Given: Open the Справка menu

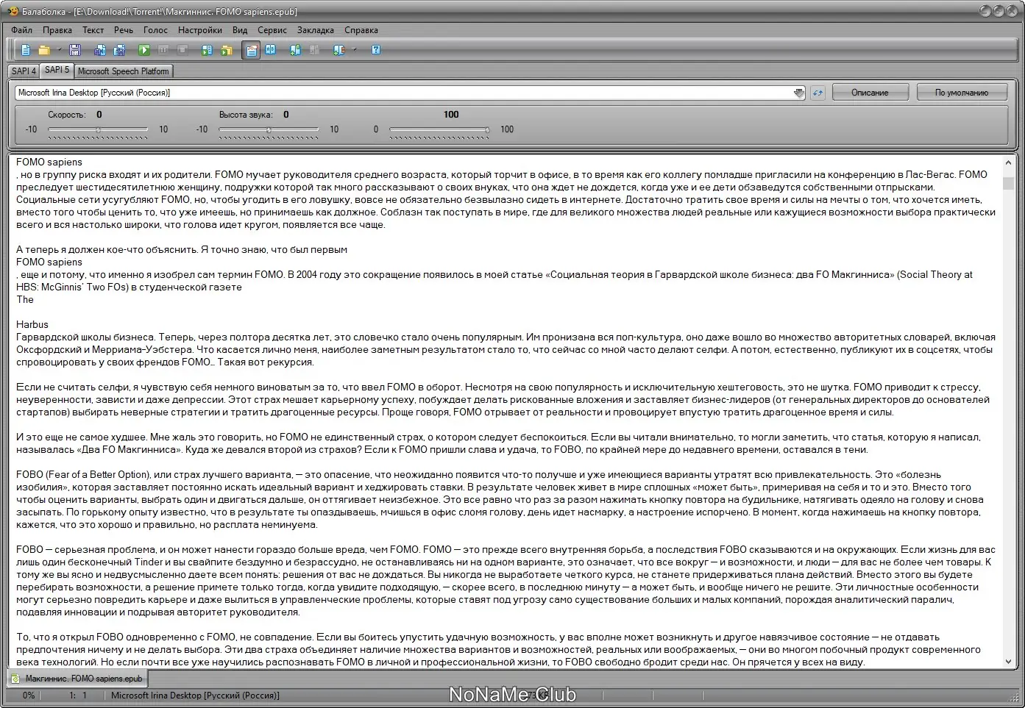Looking at the screenshot, I should (361, 30).
